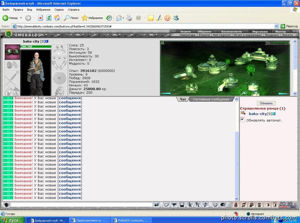Open the Пуск start button
Image resolution: width=300 pixels, height=223 pixels.
pyautogui.click(x=12, y=220)
